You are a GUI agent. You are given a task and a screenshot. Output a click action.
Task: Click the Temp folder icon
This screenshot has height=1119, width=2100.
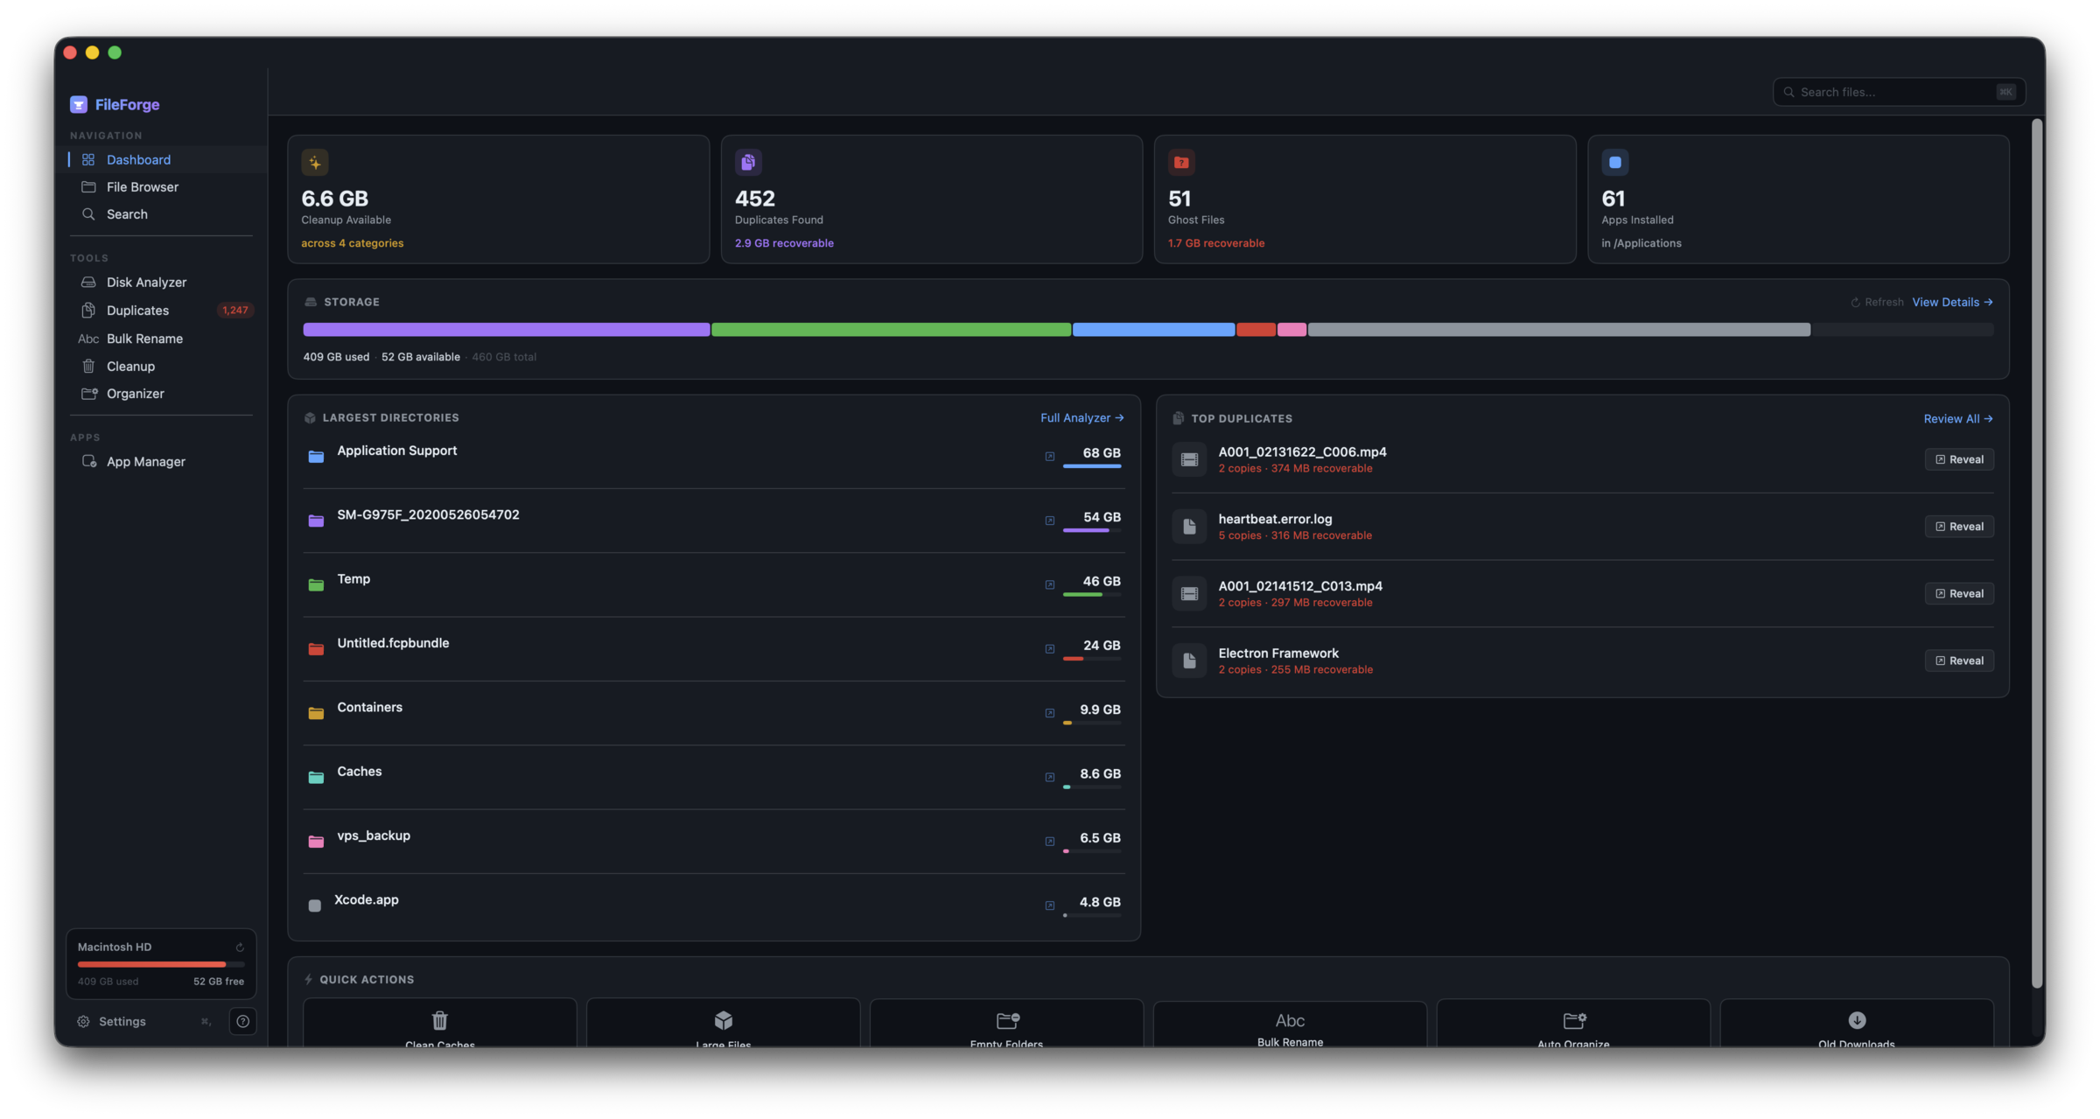[x=317, y=584]
